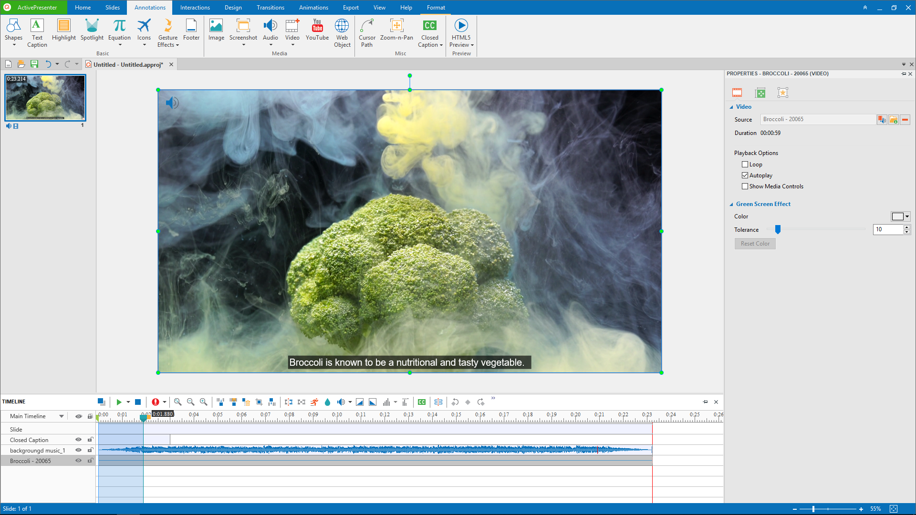
Task: Switch to the Size & Properties pane
Action: 760,93
